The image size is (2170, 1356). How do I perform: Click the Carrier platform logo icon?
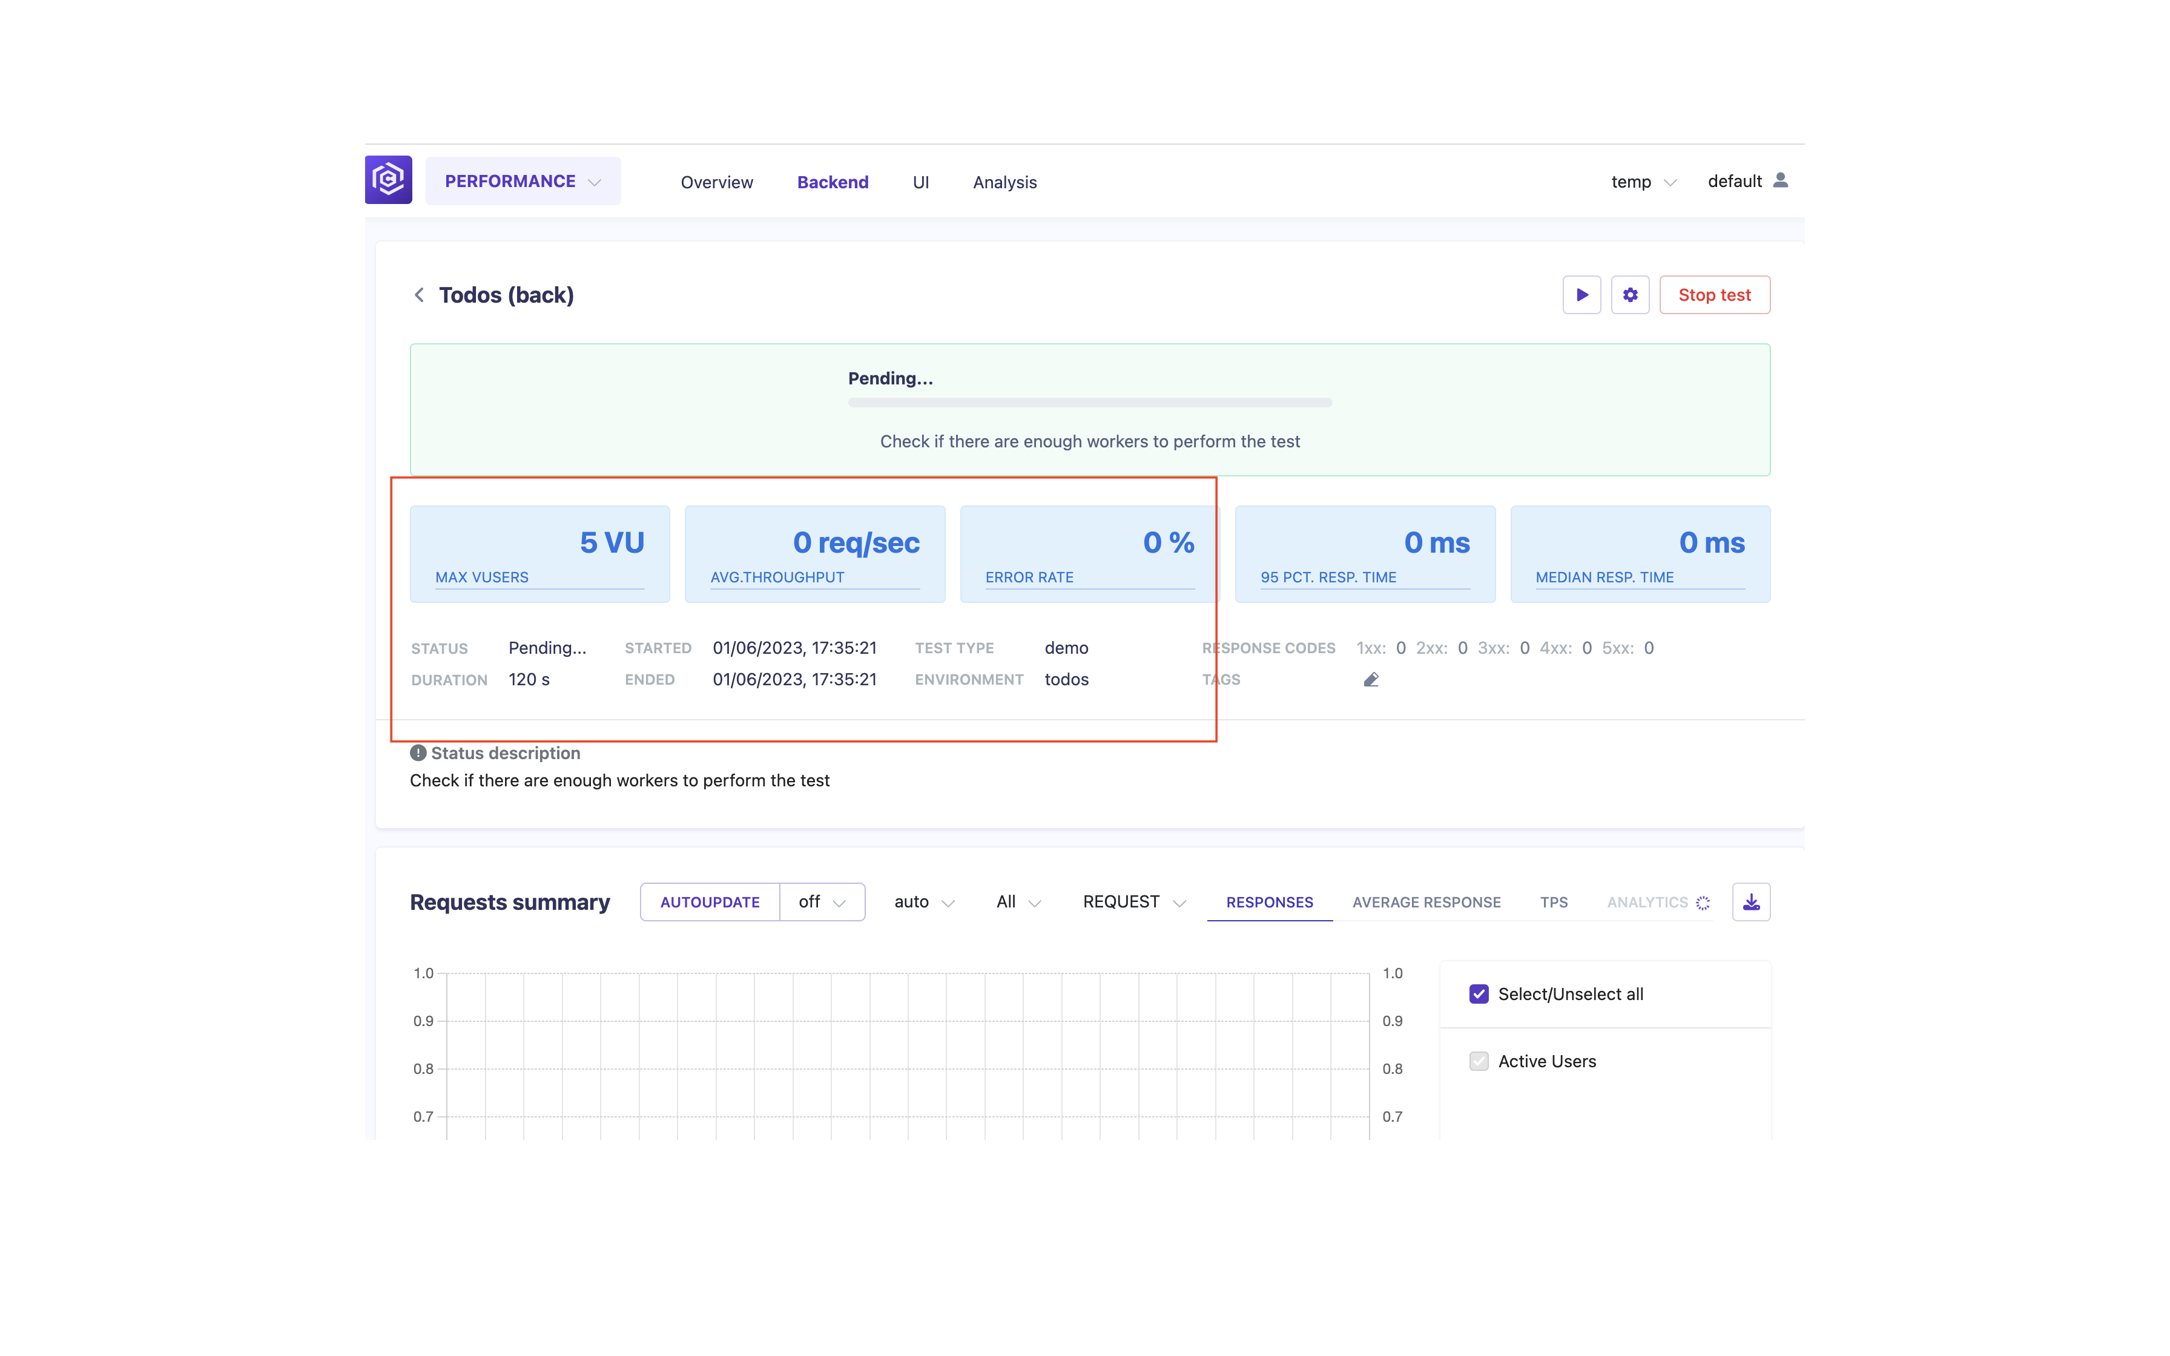[388, 180]
